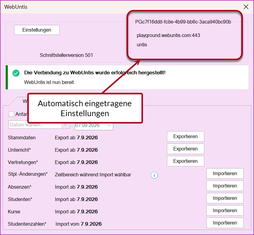Open the Einstellungen button

37,30
